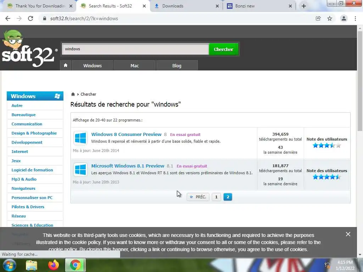Screen dimensions: 363x272
Task: Close the Downloads tab
Action: pyautogui.click(x=217, y=6)
